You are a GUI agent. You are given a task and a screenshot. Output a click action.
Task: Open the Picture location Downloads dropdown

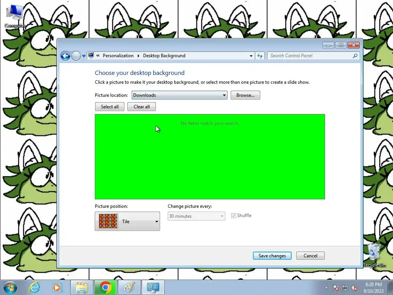click(x=180, y=95)
